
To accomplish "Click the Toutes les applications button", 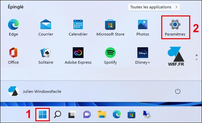I will (154, 7).
